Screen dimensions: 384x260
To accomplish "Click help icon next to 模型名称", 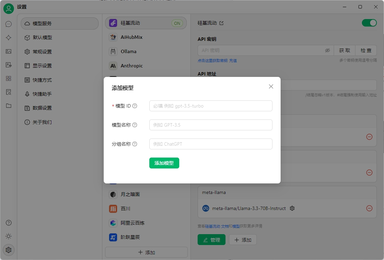I will coord(135,125).
